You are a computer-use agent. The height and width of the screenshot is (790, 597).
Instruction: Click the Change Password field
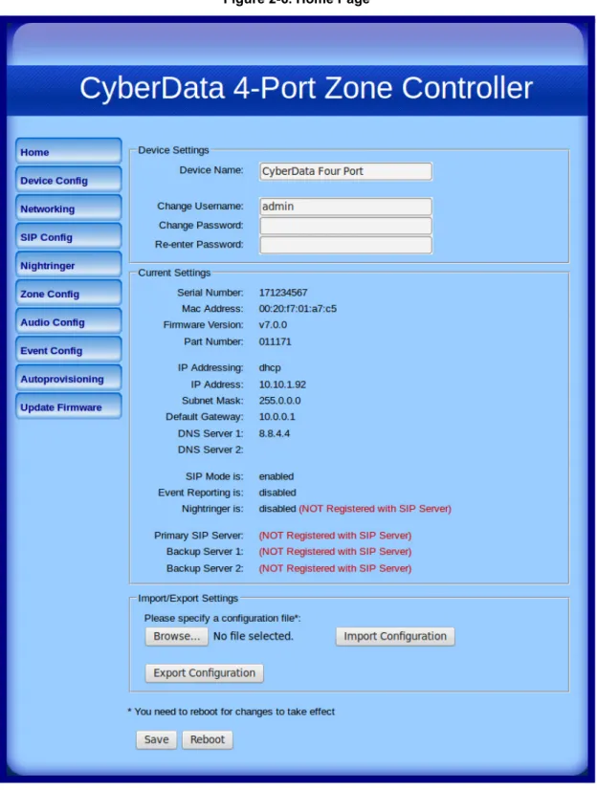345,226
